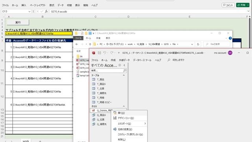Click Explorer help question mark icon
Image resolution: width=252 pixels, height=142 pixels.
[x=230, y=38]
